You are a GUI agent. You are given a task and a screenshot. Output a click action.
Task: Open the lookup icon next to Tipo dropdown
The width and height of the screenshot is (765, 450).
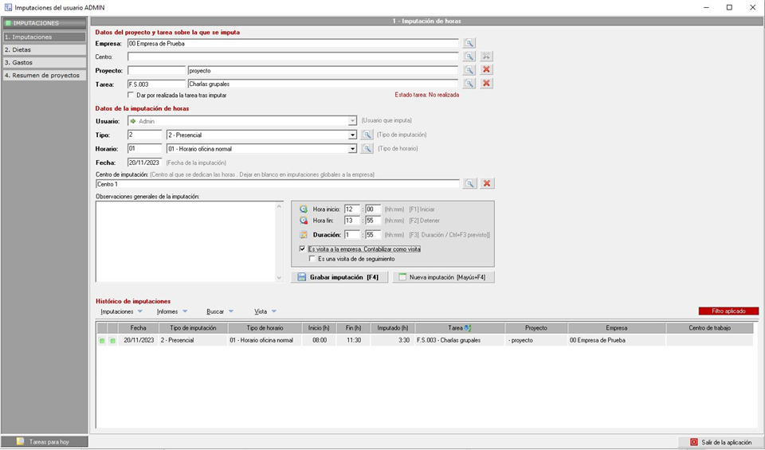click(x=367, y=135)
